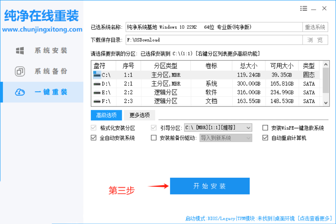Select the 更多选项 tab

[x=139, y=115]
